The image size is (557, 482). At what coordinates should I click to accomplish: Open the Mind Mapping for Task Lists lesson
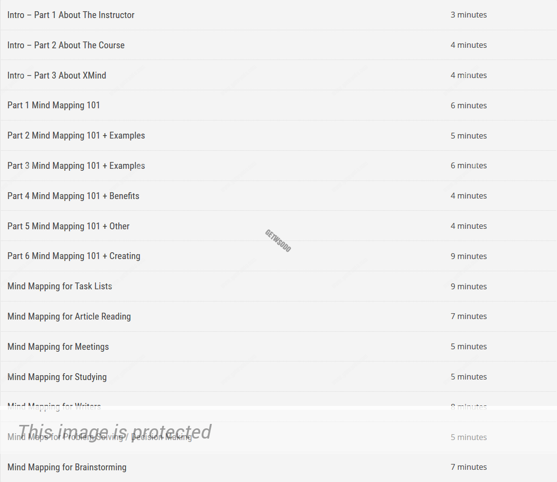(60, 286)
